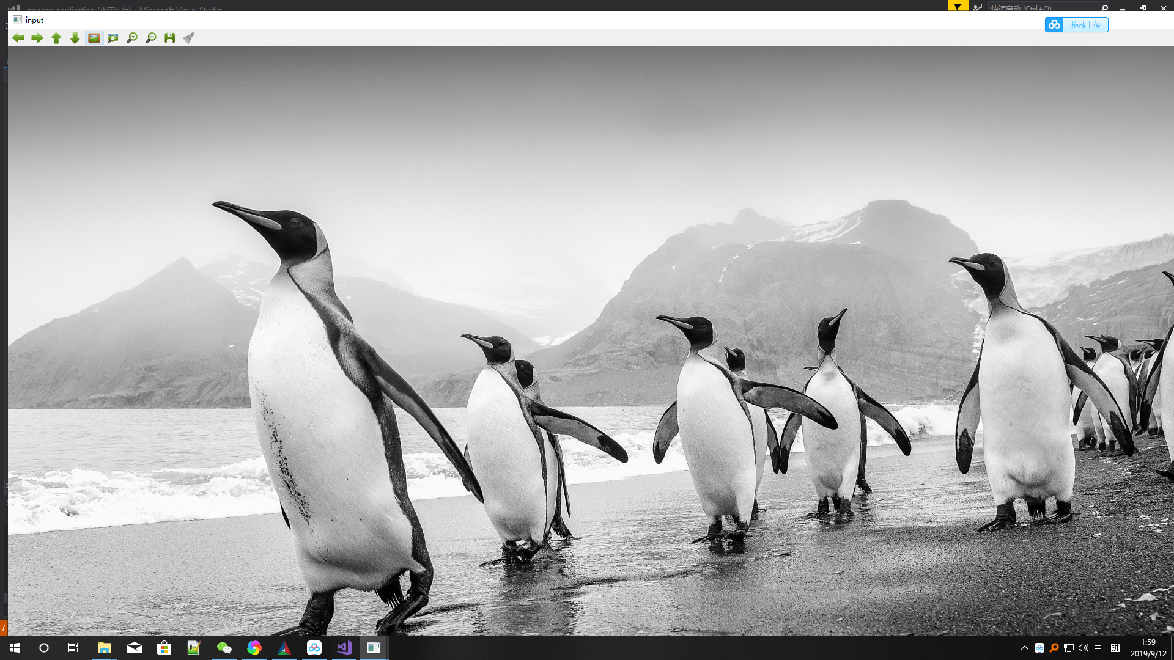Pan image down with the down arrow
This screenshot has height=660, width=1174.
click(x=75, y=38)
